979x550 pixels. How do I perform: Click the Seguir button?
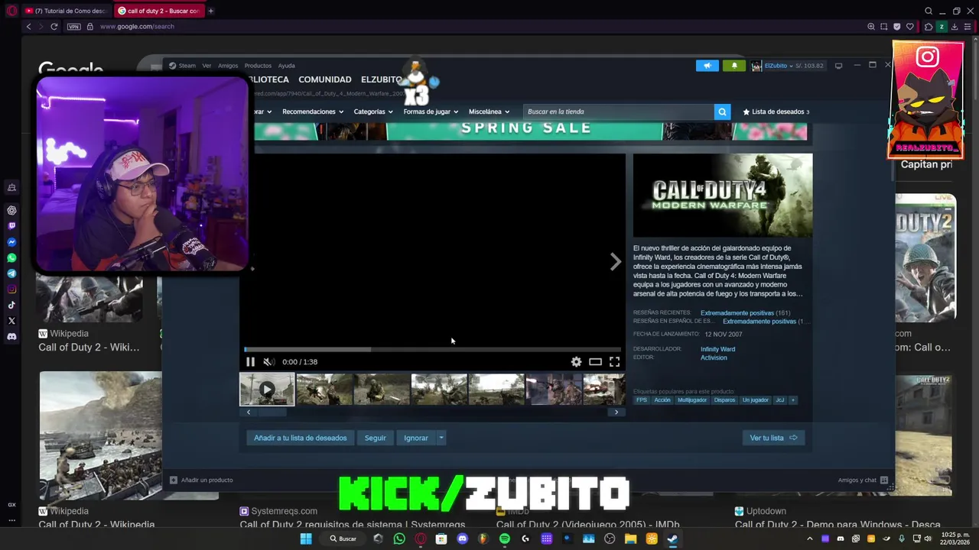point(375,438)
